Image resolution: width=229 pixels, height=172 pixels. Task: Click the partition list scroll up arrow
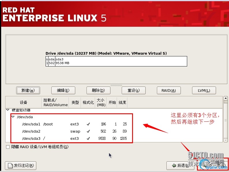pos(226,98)
